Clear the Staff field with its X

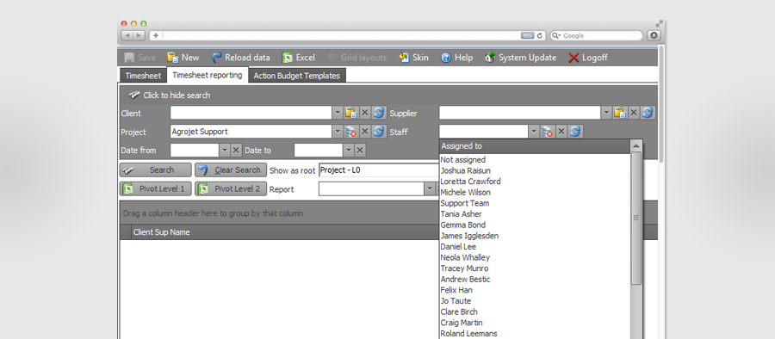[x=561, y=132]
